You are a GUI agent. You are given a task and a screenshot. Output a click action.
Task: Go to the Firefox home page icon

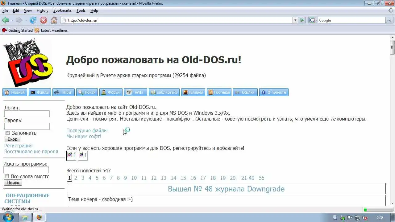click(x=54, y=20)
